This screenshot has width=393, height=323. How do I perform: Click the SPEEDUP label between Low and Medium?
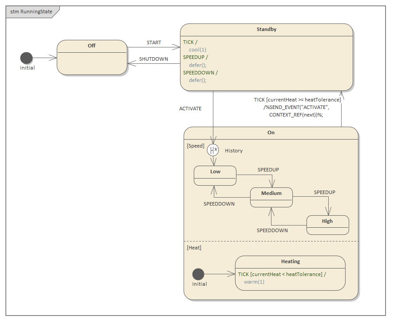point(268,169)
